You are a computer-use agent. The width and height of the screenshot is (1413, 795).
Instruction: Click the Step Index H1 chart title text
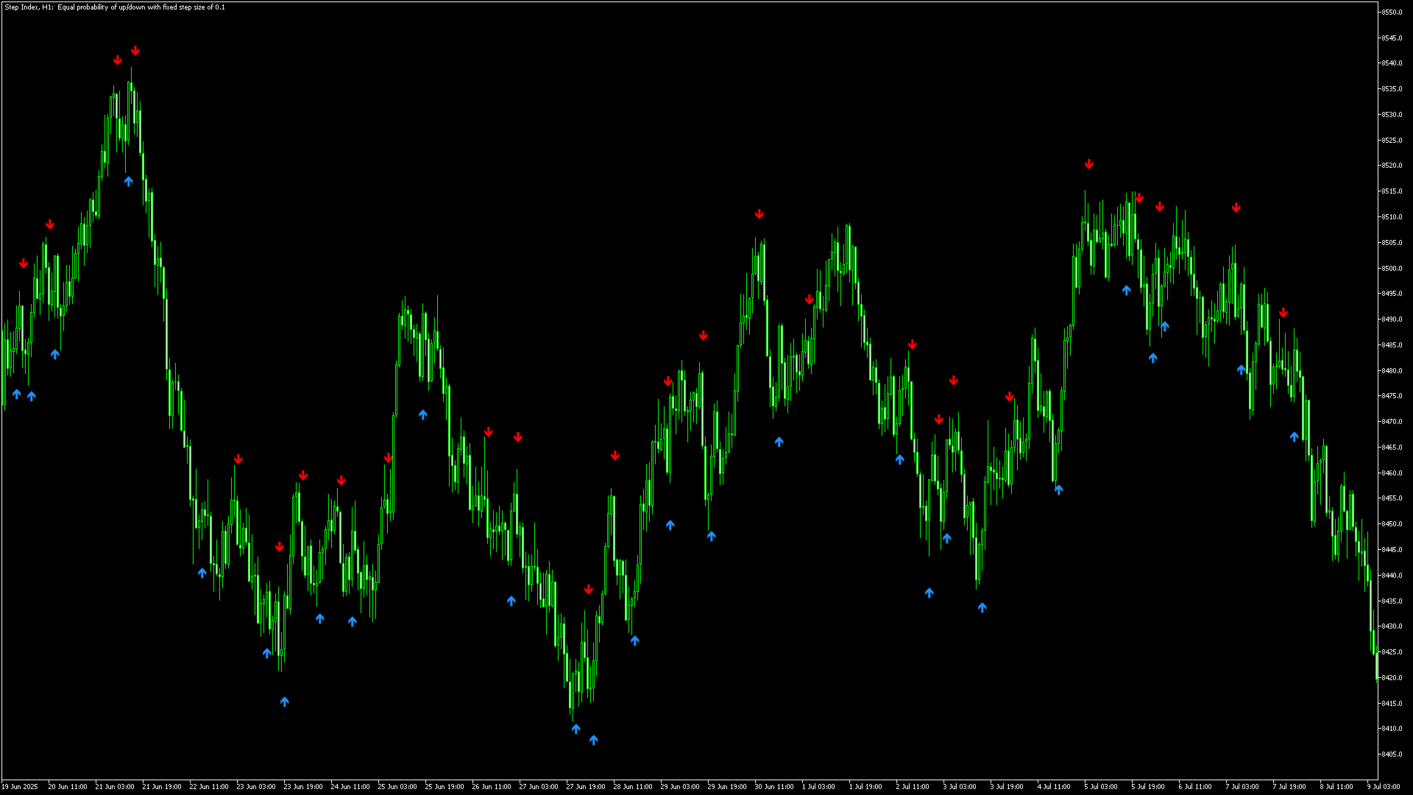[115, 7]
